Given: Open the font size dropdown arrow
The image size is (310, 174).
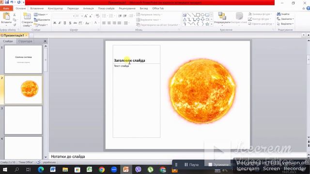Looking at the screenshot, I should coord(82,16).
